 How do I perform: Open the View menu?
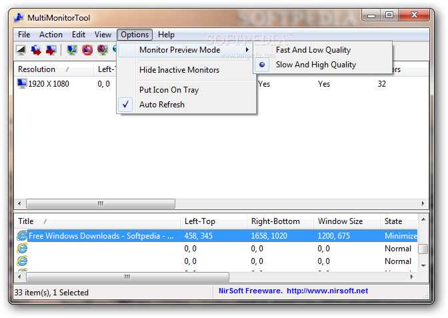103,35
